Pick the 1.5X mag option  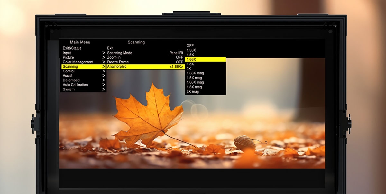pos(194,78)
